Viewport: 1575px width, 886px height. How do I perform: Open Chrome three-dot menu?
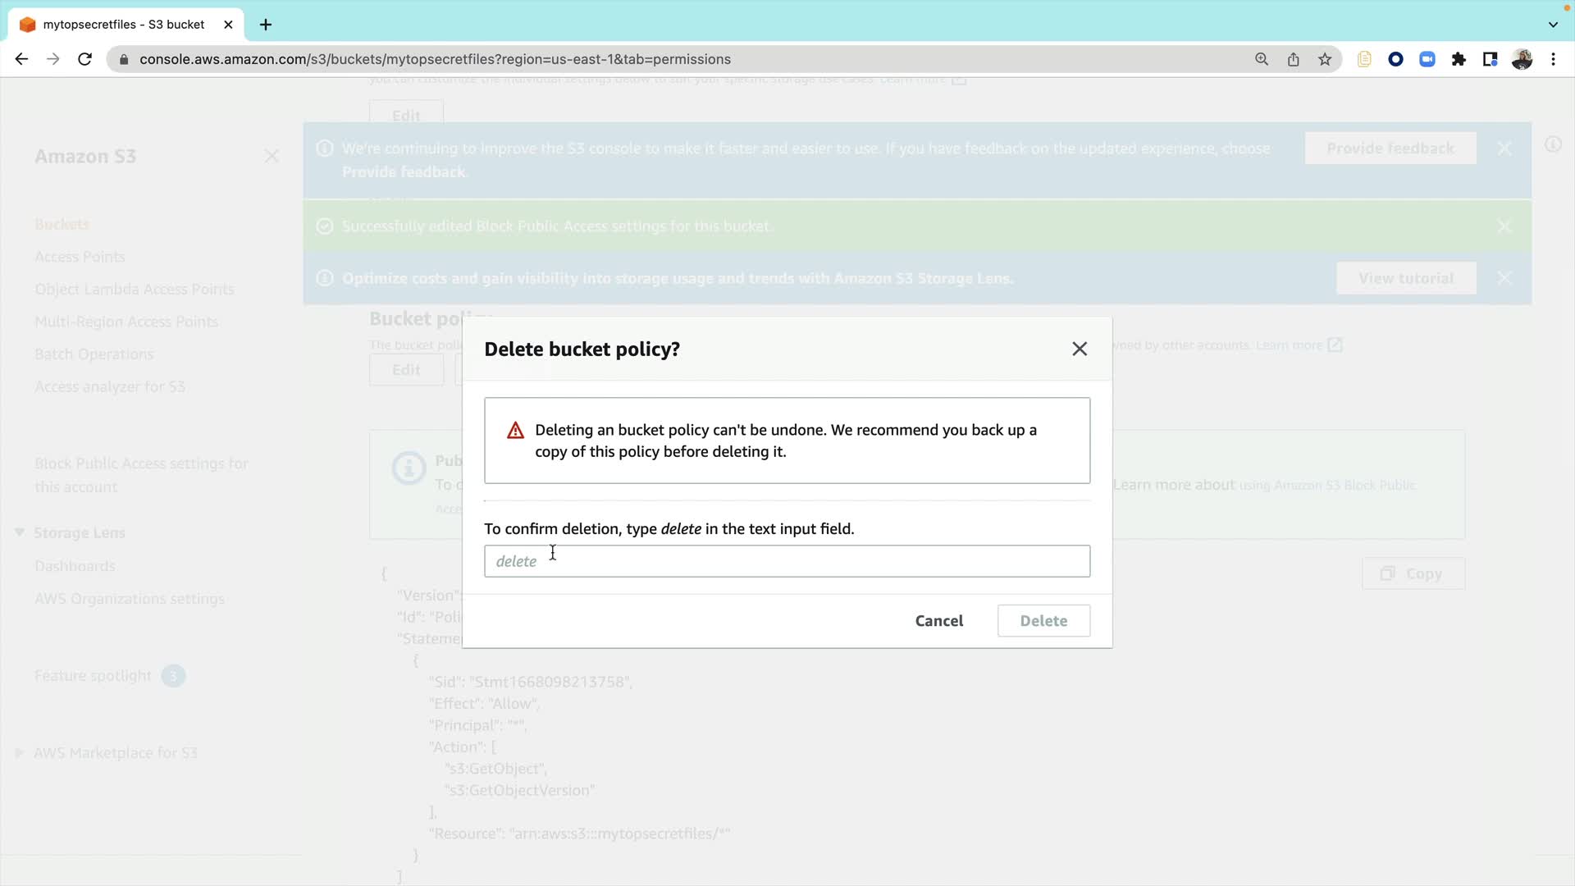click(x=1554, y=59)
